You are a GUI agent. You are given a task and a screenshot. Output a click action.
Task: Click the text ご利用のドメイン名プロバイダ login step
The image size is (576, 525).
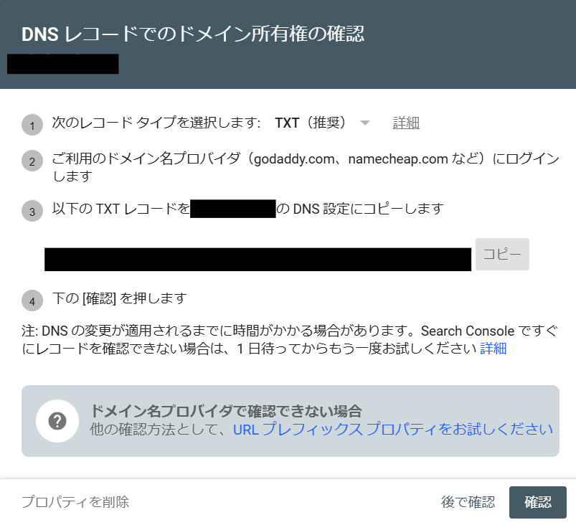coord(306,168)
